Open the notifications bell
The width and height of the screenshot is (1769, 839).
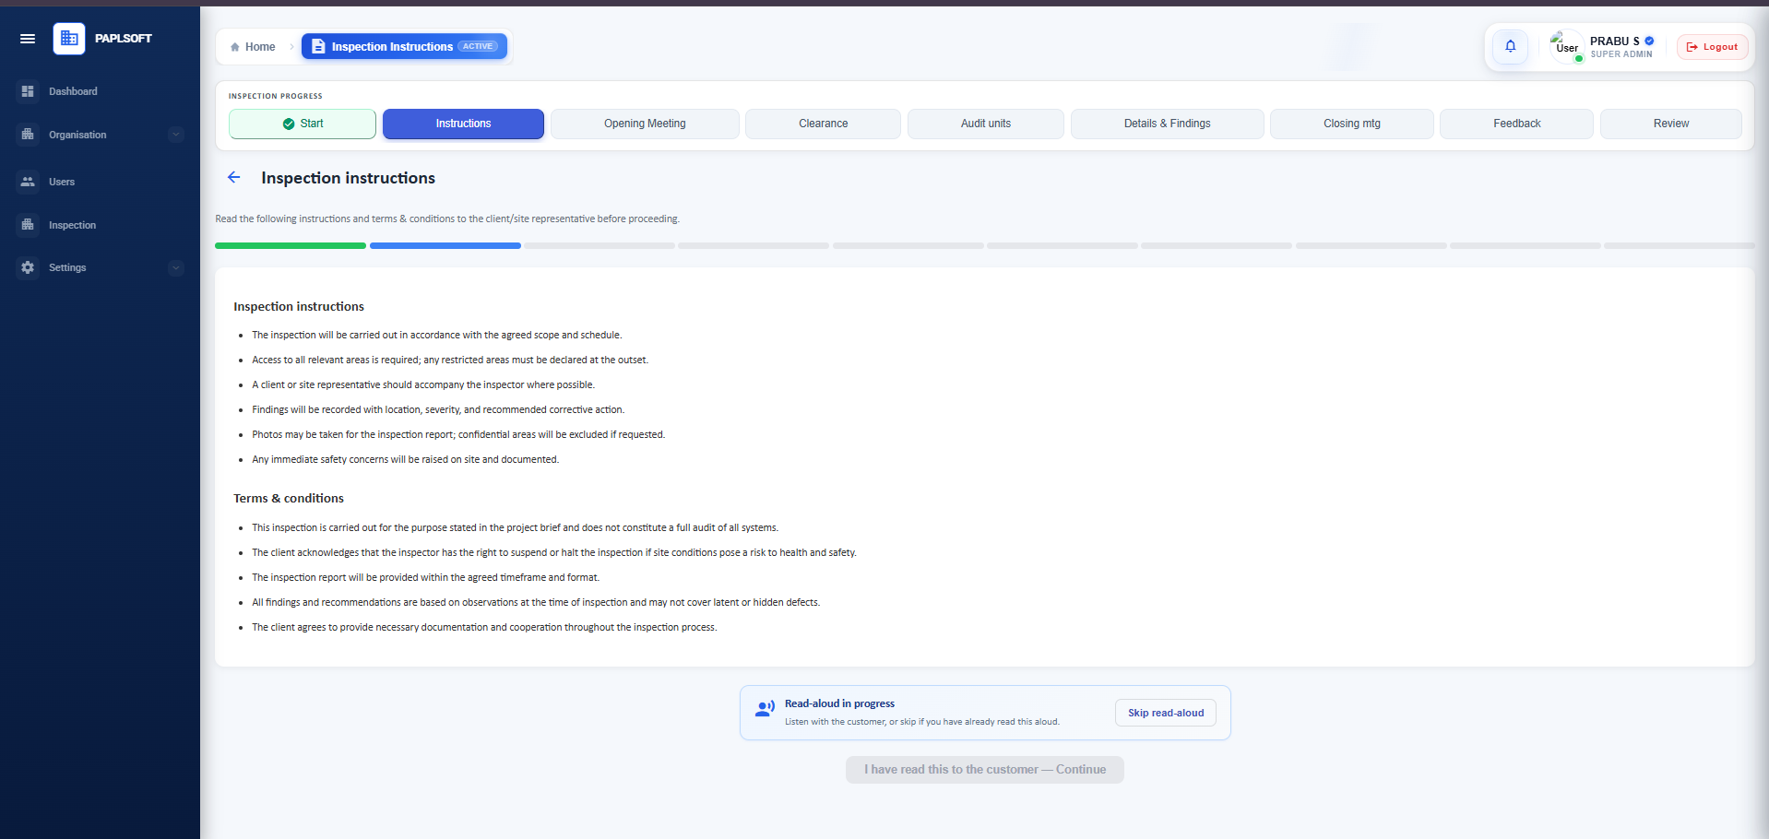click(1511, 46)
